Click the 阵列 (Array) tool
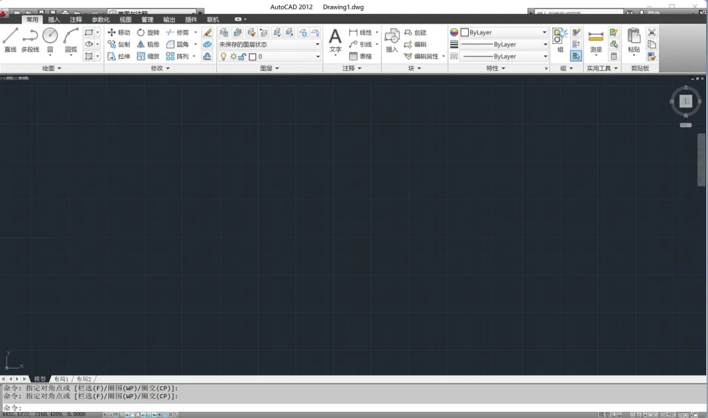Viewport: 708px width, 418px height. 178,56
